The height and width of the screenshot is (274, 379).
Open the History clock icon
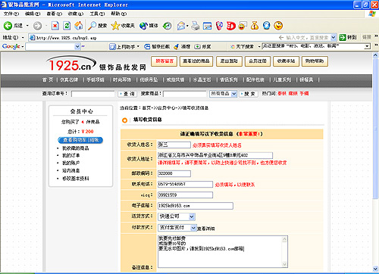[x=167, y=26]
